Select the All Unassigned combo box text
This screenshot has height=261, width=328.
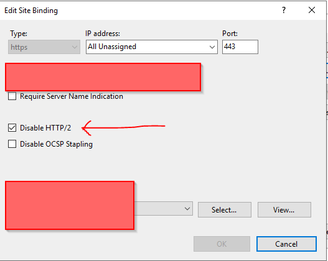112,47
